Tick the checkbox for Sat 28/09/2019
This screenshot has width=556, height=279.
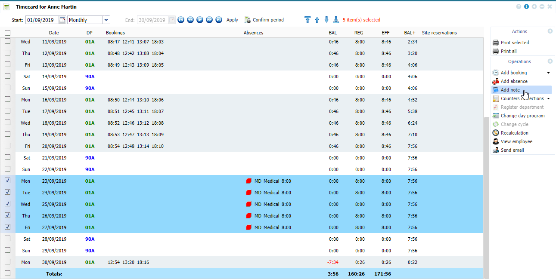point(8,239)
